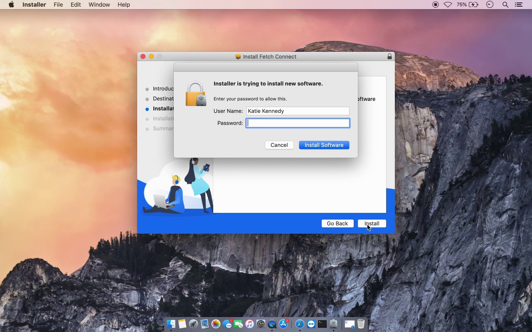Screen dimensions: 532x332
Task: Click the User Name text field
Action: [x=298, y=111]
